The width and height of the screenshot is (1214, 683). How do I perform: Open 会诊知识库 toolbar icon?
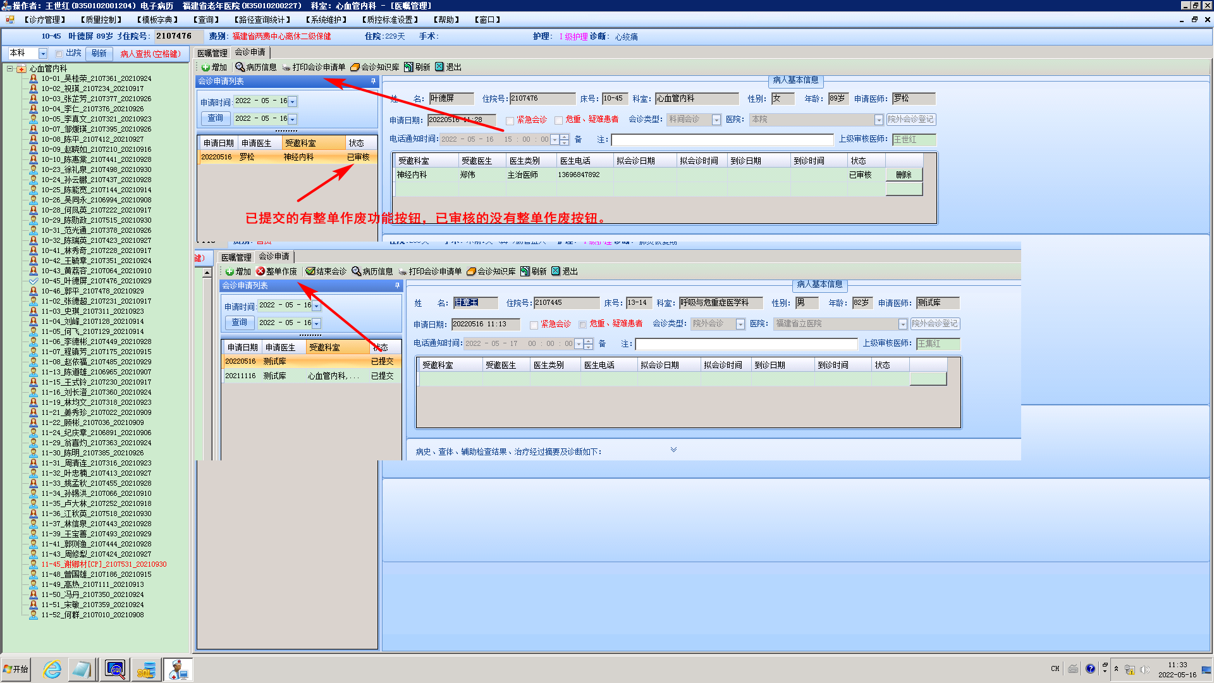[355, 67]
